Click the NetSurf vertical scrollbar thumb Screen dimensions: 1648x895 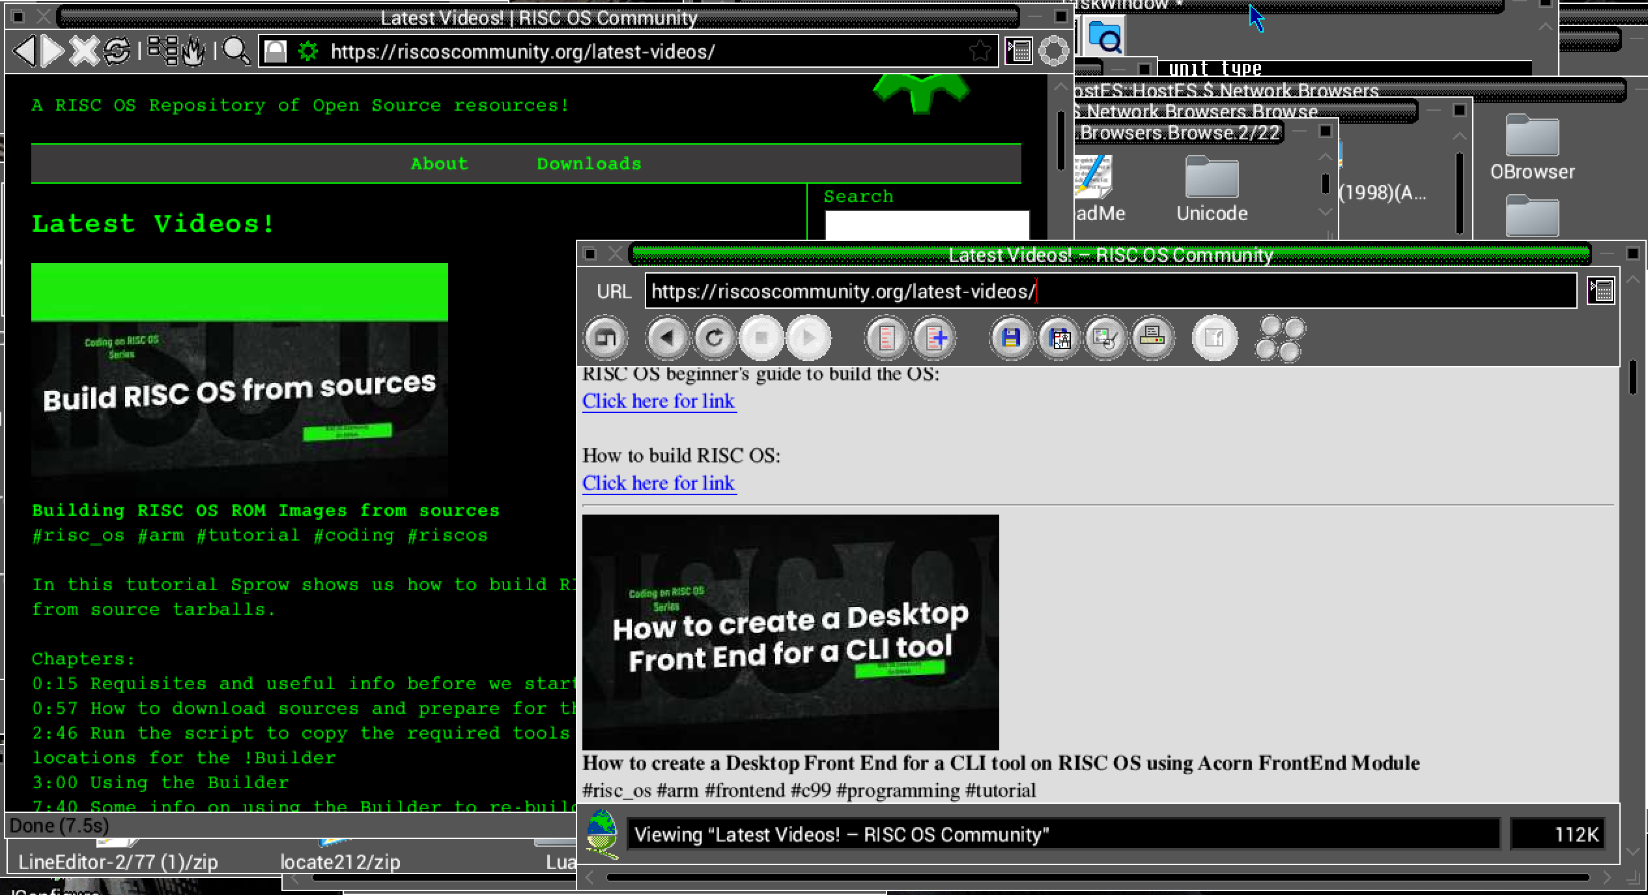pos(1060,141)
